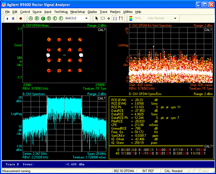Click the color spectrum display icon
Image resolution: width=216 pixels, height=174 pixels.
coord(131,18)
